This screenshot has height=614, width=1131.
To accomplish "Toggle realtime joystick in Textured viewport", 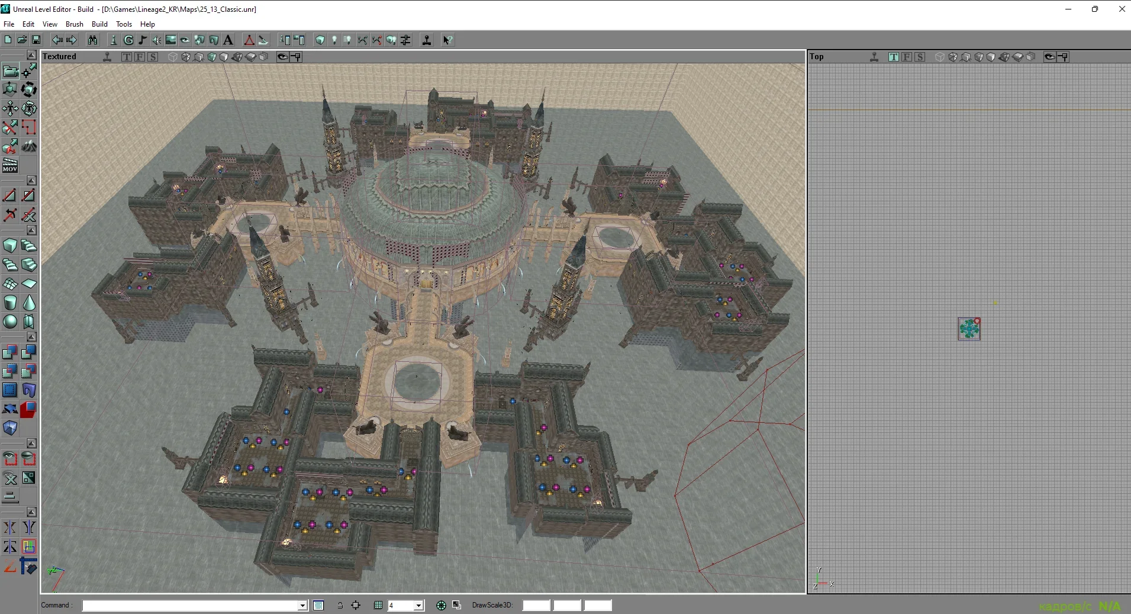I will pos(107,57).
